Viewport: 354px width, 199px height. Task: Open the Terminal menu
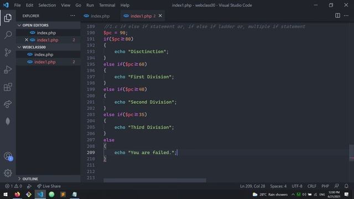(x=107, y=5)
